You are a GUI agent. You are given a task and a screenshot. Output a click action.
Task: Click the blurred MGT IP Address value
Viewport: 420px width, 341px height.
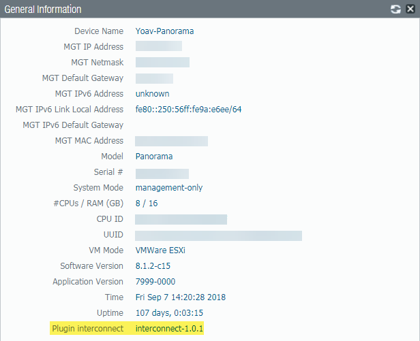point(158,47)
